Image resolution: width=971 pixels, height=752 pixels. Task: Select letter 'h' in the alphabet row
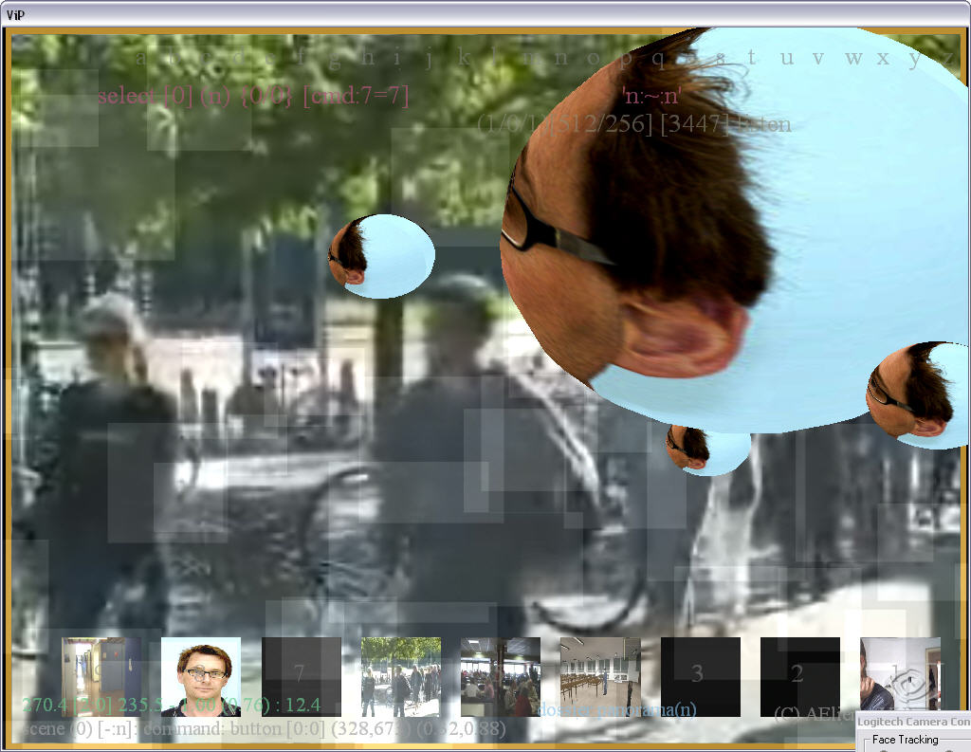pos(368,57)
